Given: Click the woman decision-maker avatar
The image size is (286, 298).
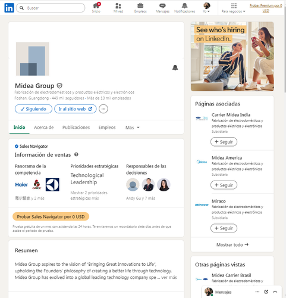Looking at the screenshot, I should (x=164, y=185).
